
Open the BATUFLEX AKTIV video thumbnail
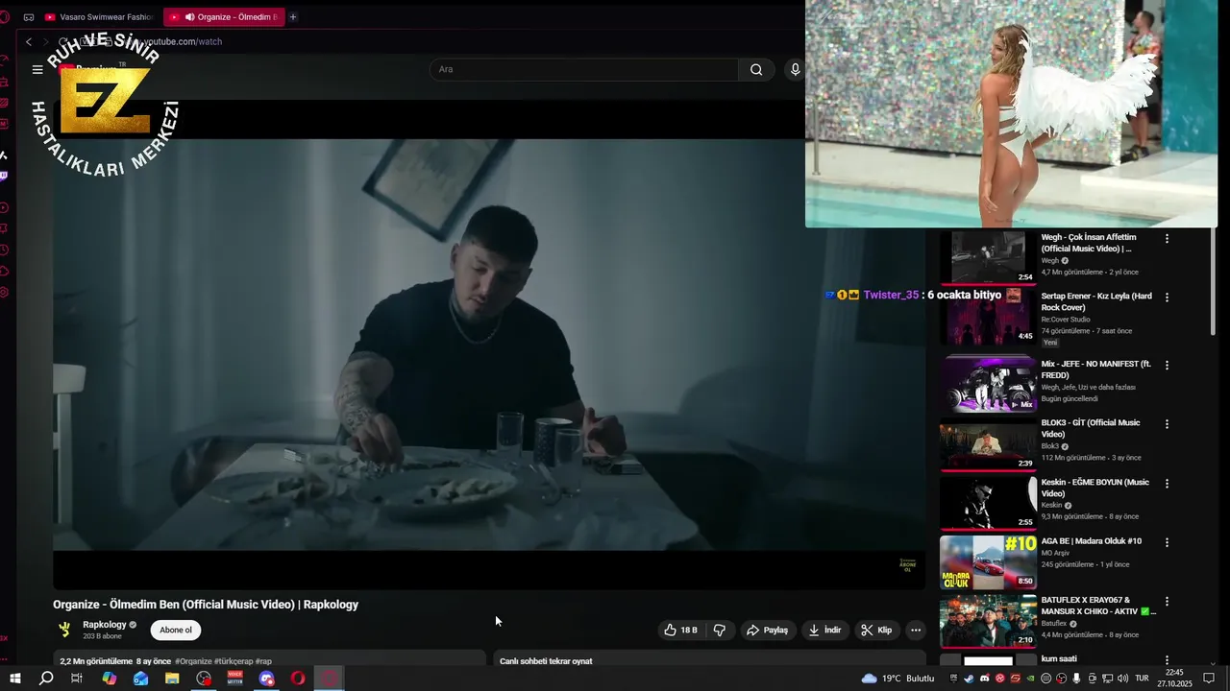pyautogui.click(x=988, y=621)
